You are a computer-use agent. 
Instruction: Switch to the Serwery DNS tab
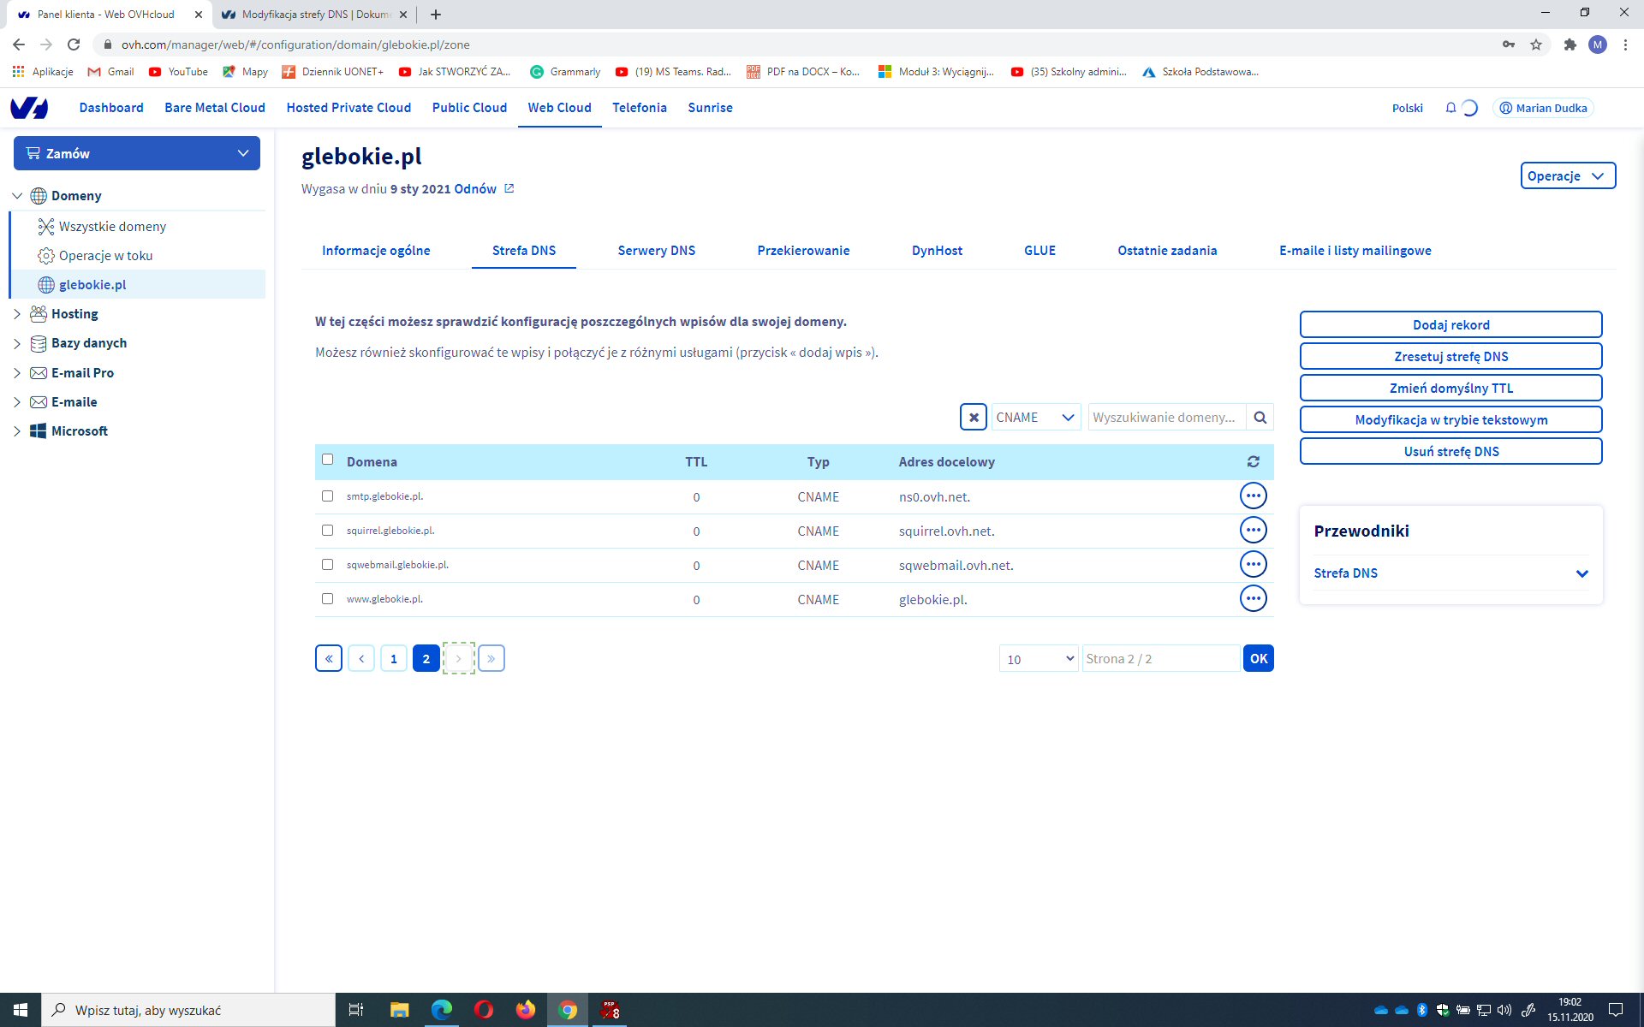click(656, 251)
